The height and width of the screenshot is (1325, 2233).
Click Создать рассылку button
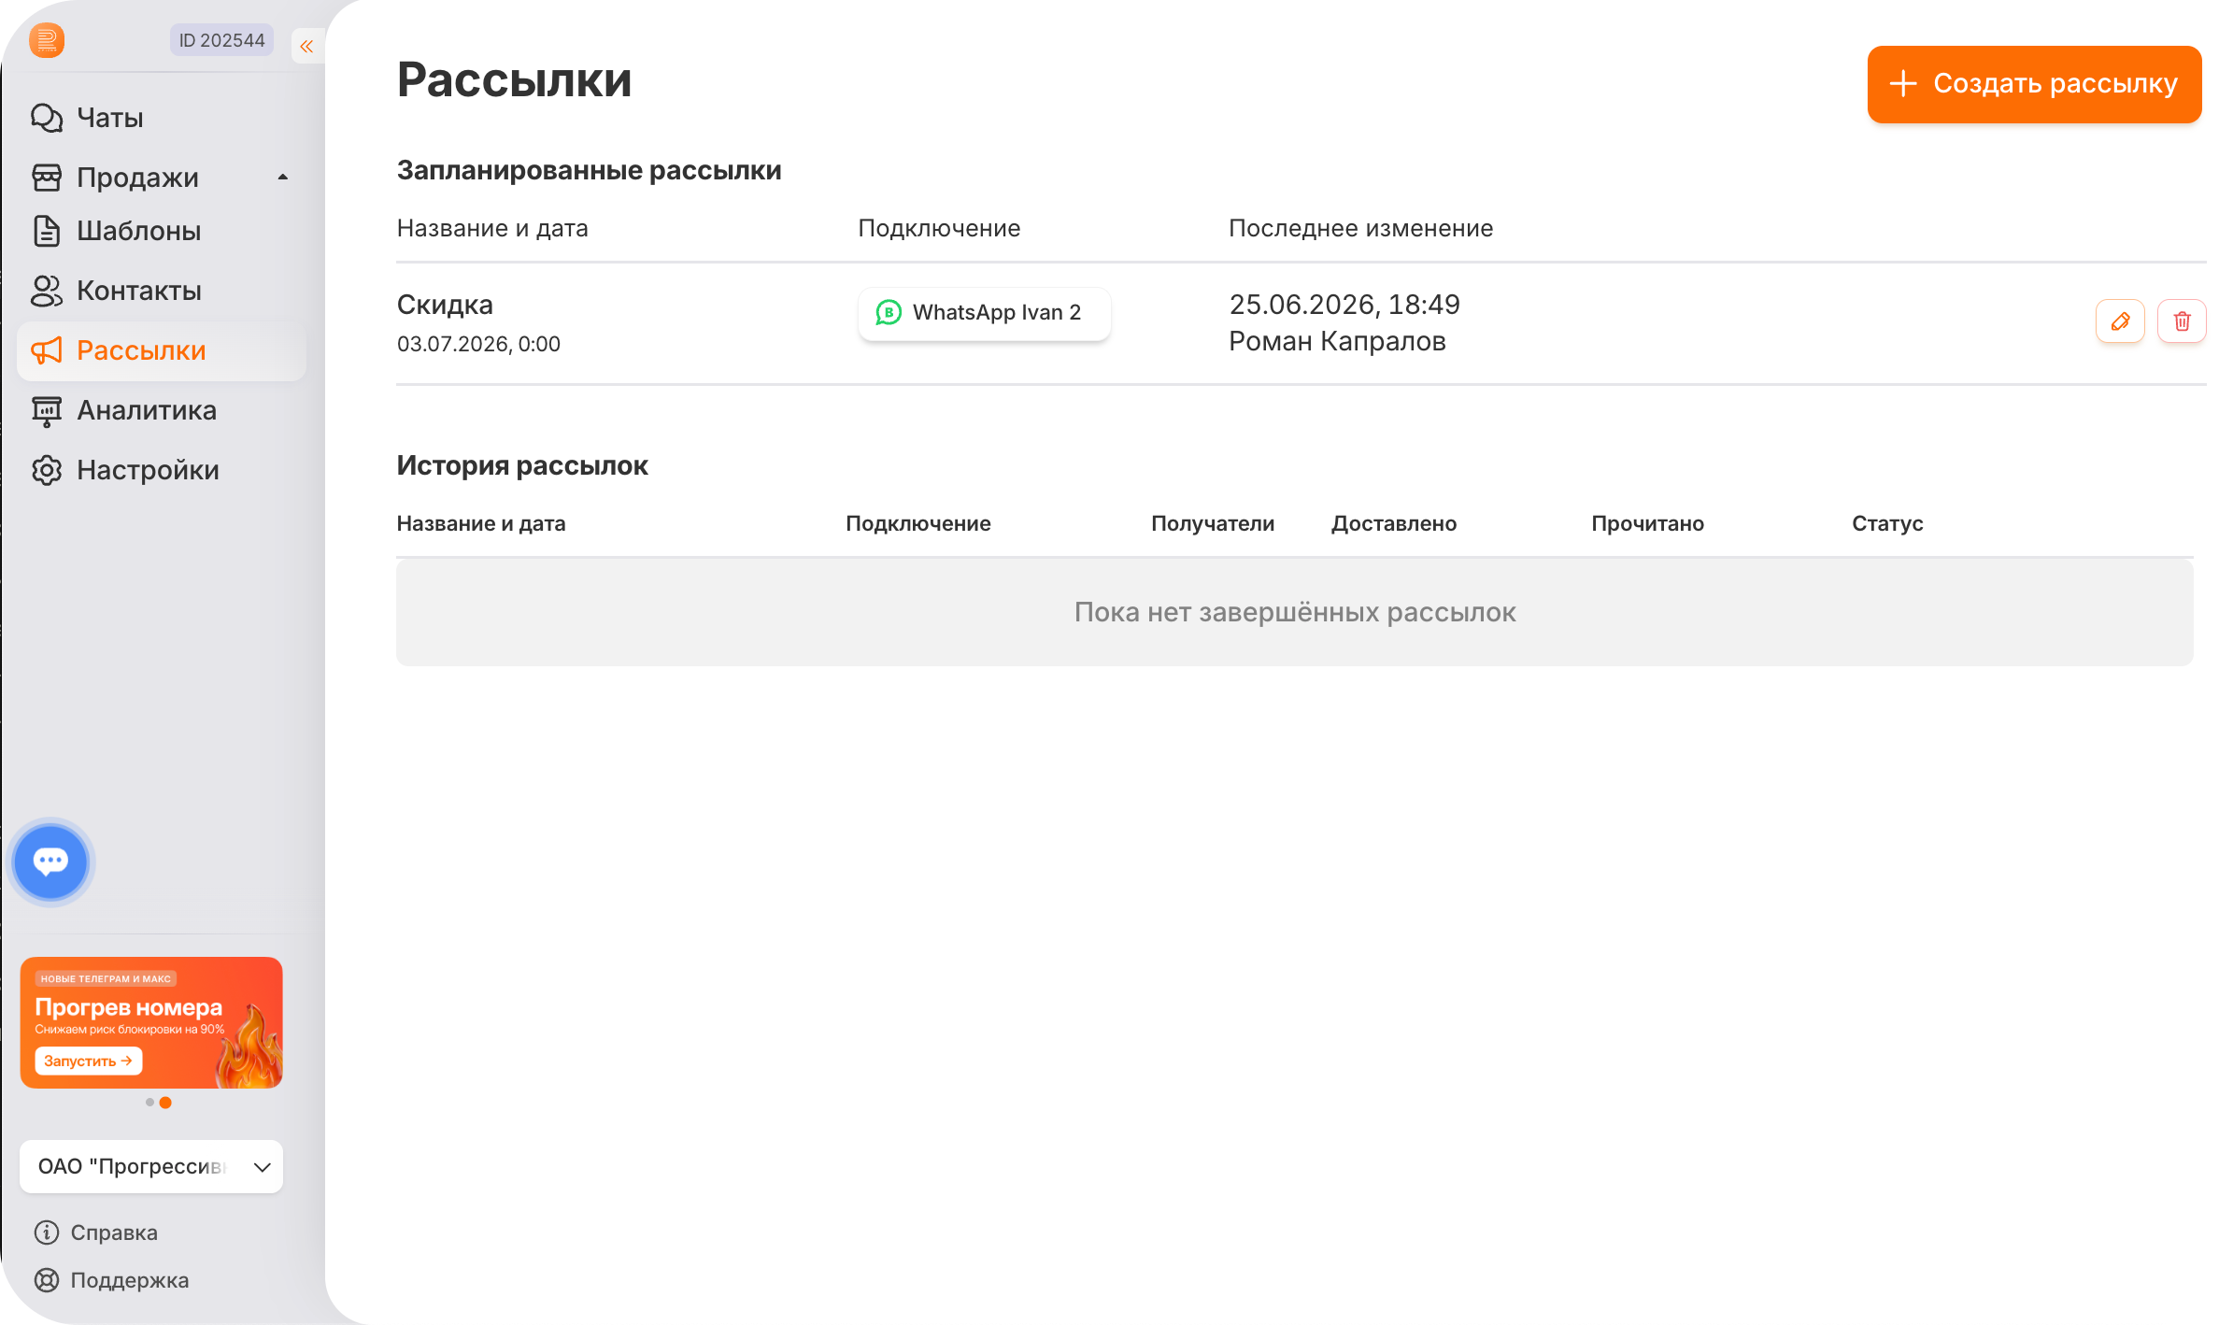(2034, 84)
